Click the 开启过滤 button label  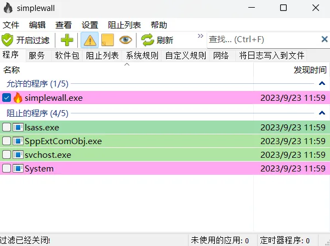point(33,40)
